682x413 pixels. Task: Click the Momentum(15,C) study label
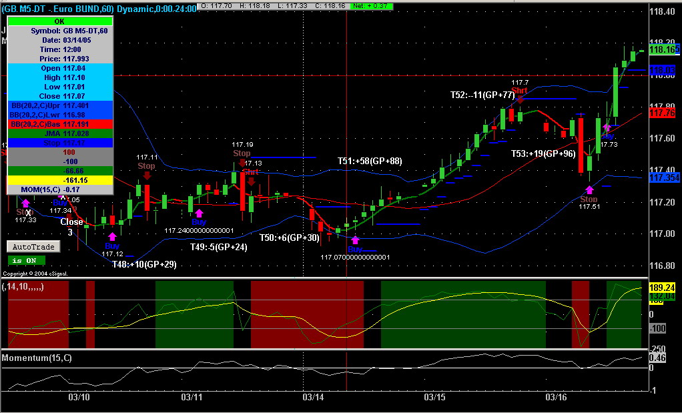tap(37, 358)
